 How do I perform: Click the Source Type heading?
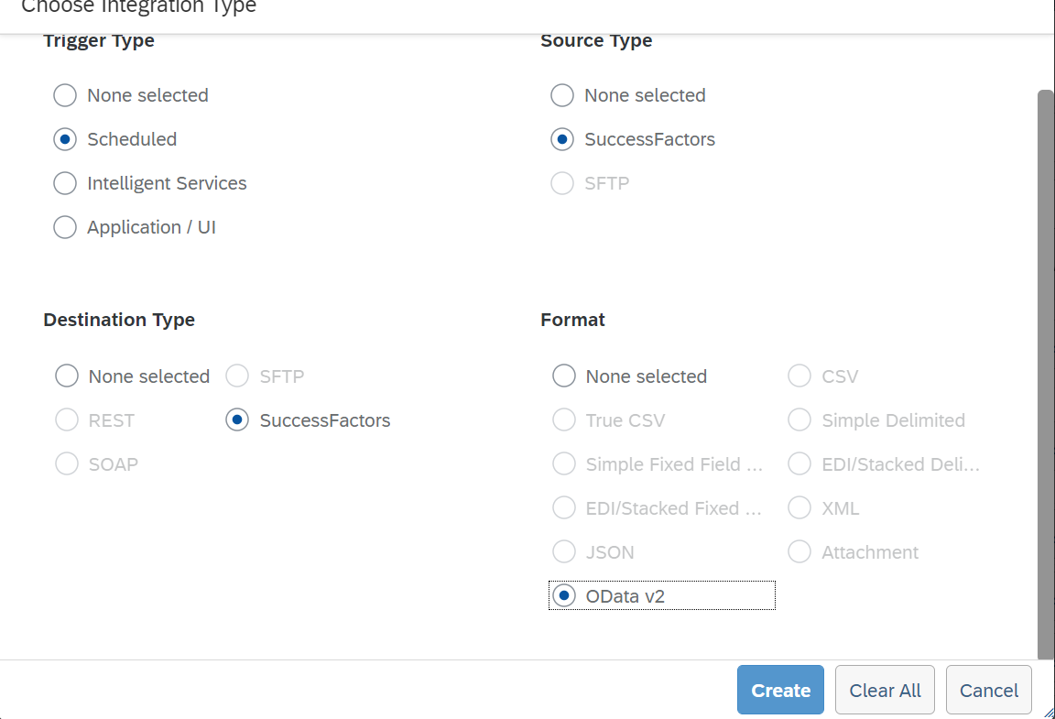[596, 40]
